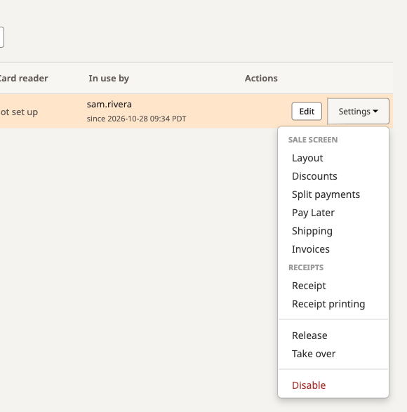407x412 pixels.
Task: Click the RECEIPTS section heading
Action: [306, 267]
